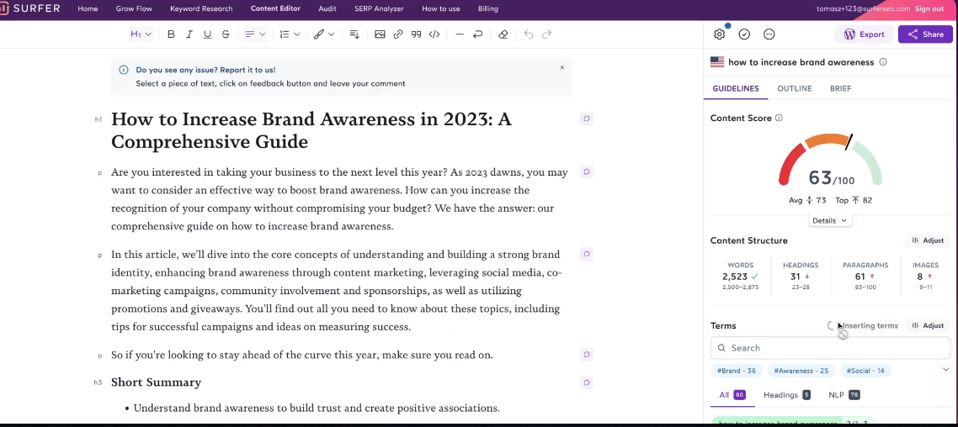Open the text alignment dropdown

(255, 34)
